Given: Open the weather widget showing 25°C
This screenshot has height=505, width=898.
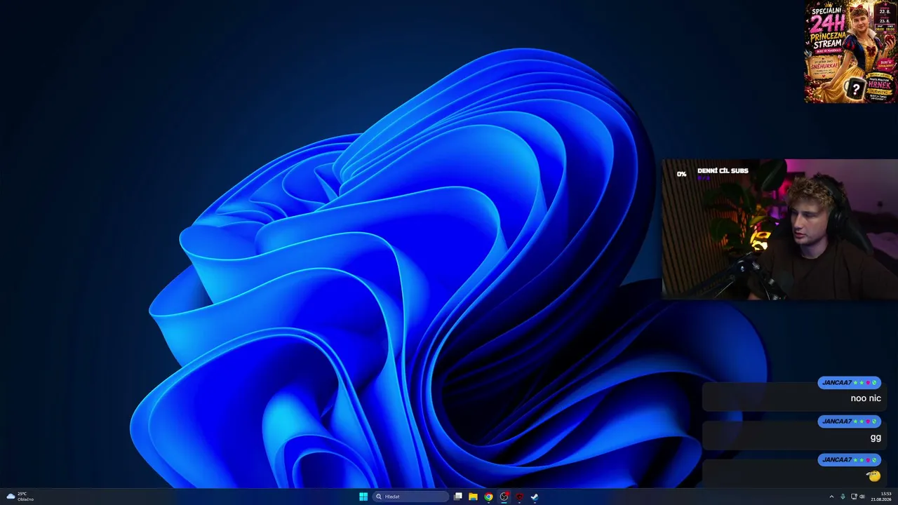Looking at the screenshot, I should click(x=20, y=497).
